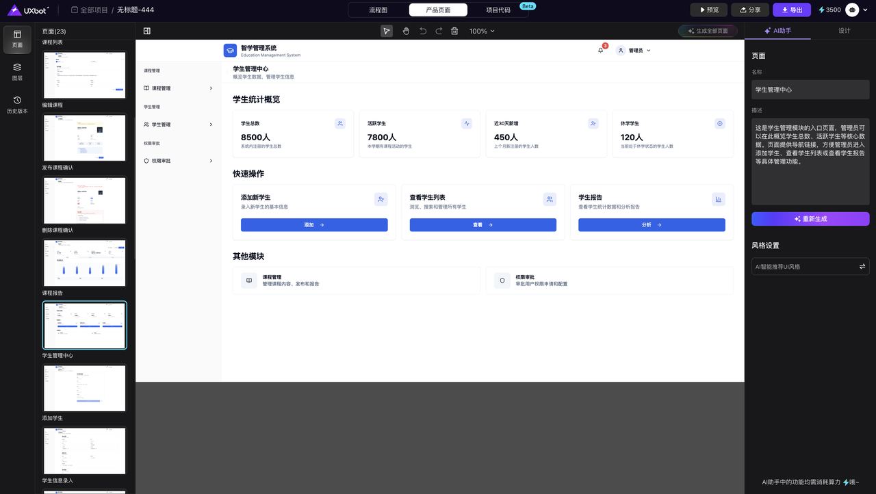Click the blue 查看 button
The height and width of the screenshot is (494, 876).
click(483, 224)
